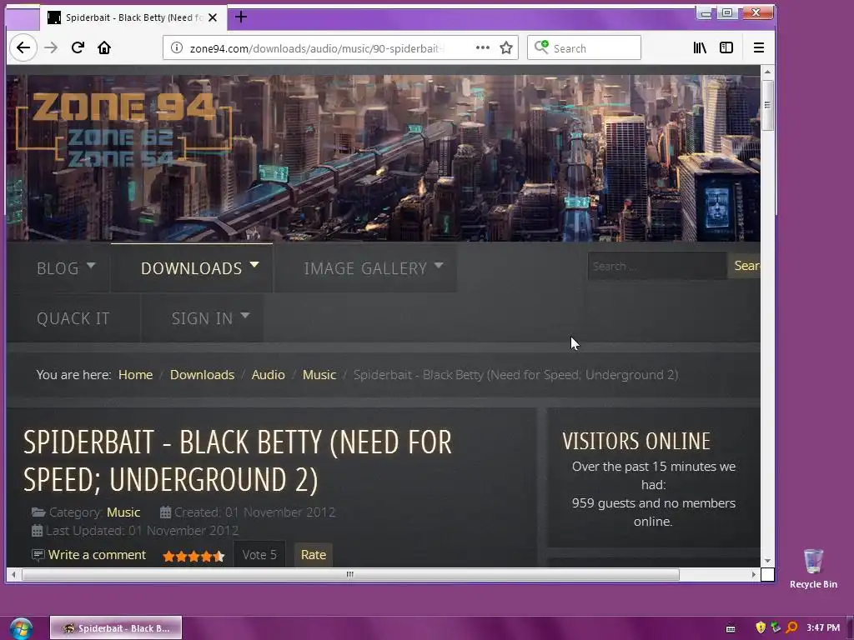Screen dimensions: 854x640
Task: Click the keyboard tray icon
Action: coord(731,628)
